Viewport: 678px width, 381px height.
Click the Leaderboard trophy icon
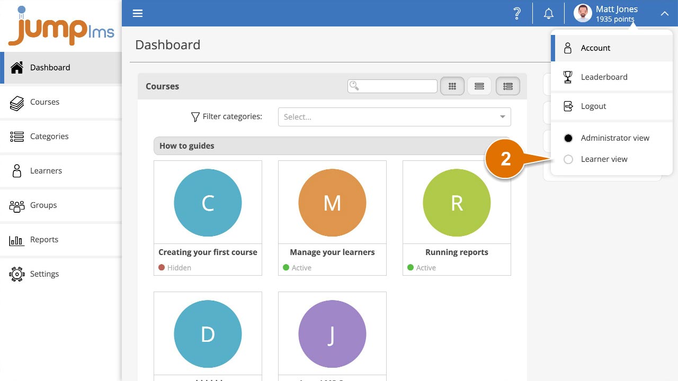[x=568, y=77]
